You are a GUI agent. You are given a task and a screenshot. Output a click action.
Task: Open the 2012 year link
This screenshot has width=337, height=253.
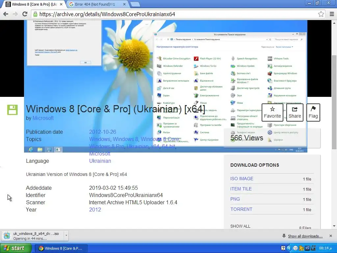point(95,210)
